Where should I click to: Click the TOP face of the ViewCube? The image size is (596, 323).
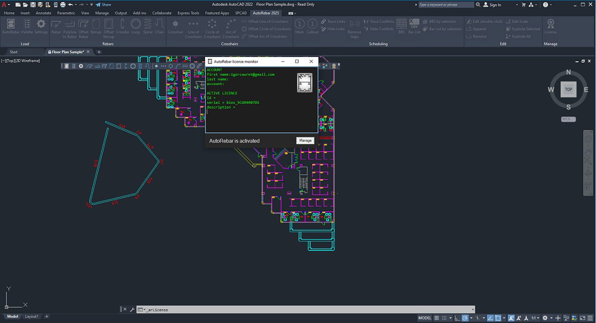pyautogui.click(x=569, y=89)
